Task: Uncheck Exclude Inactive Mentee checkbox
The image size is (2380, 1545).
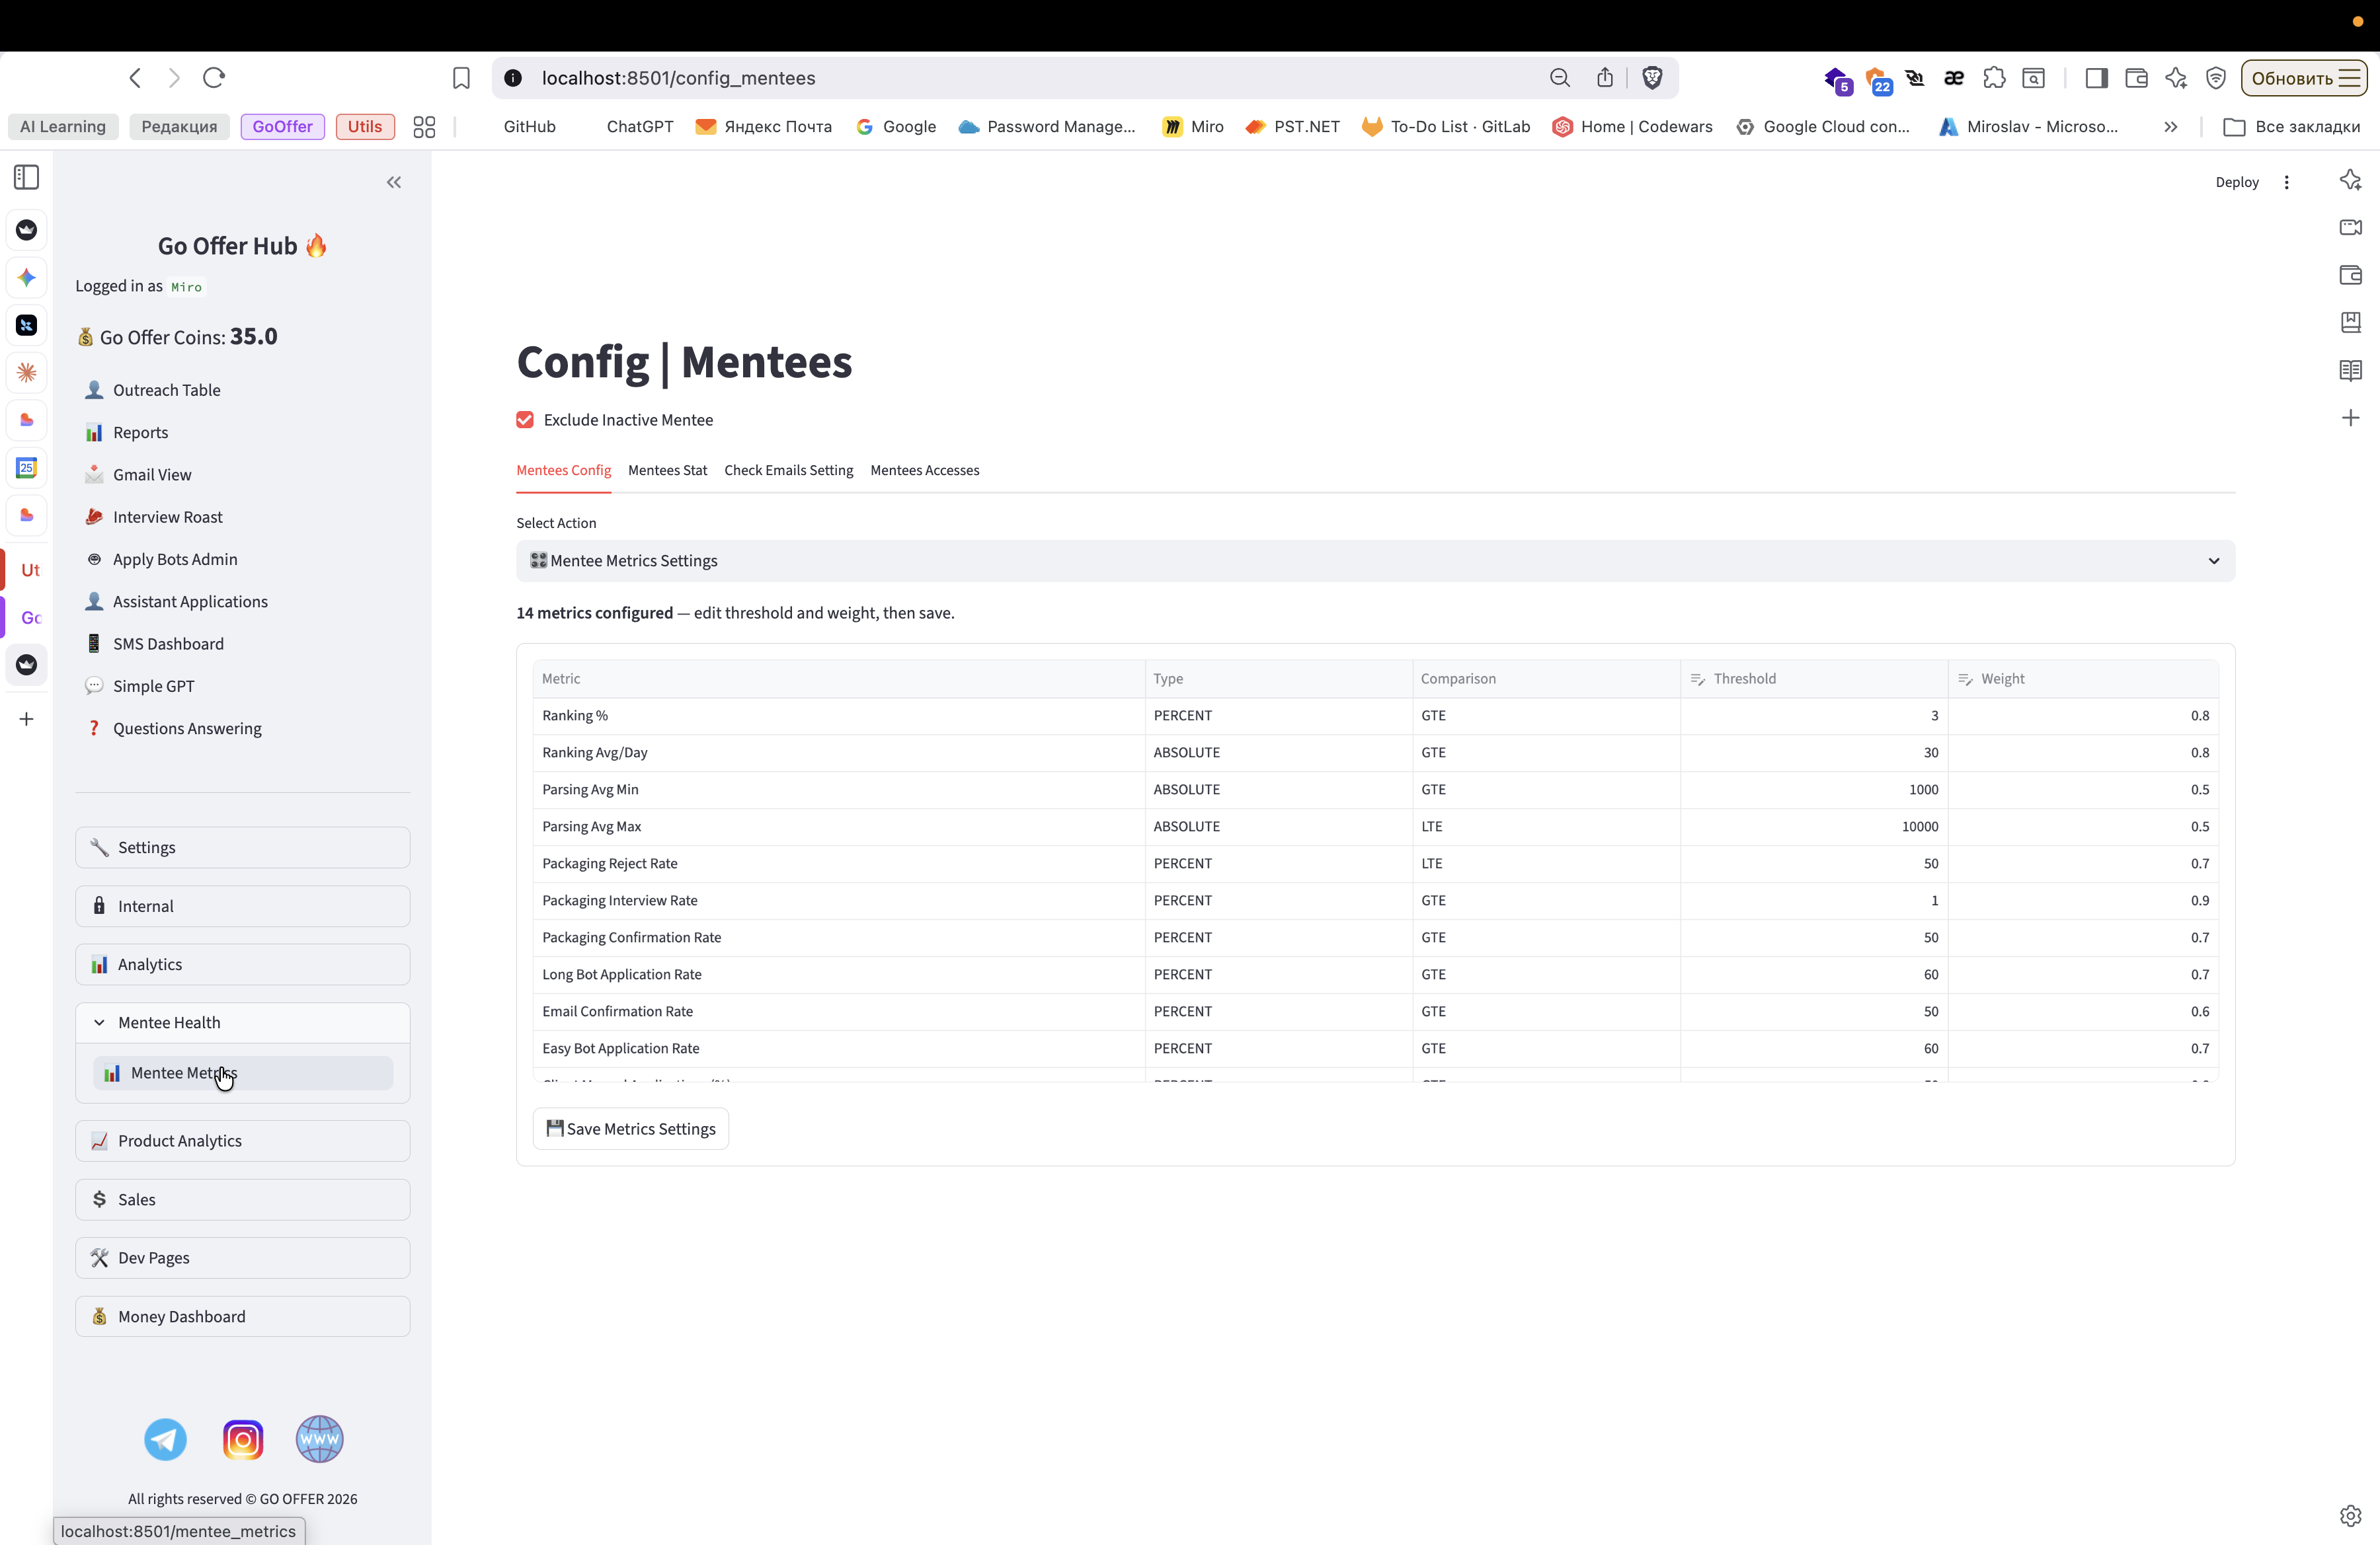Action: coord(525,420)
